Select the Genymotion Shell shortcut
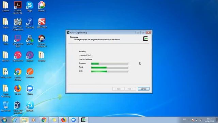This screenshot has height=123, width=218. [x=18, y=41]
